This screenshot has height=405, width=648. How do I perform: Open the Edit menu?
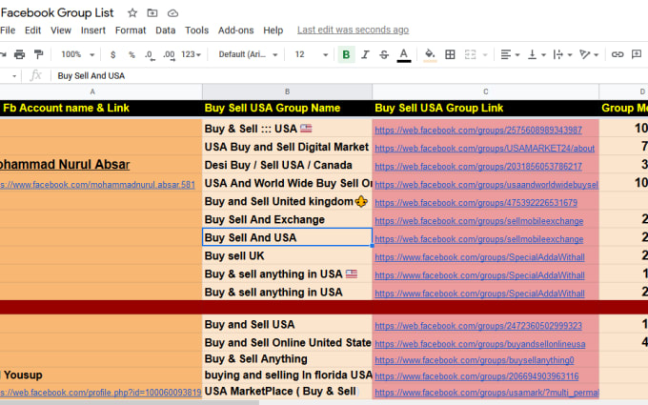(x=32, y=30)
